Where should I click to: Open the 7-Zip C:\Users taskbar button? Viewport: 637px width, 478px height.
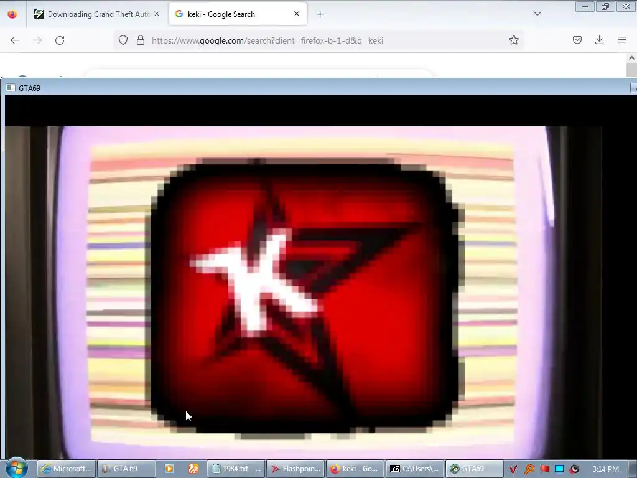tap(415, 469)
